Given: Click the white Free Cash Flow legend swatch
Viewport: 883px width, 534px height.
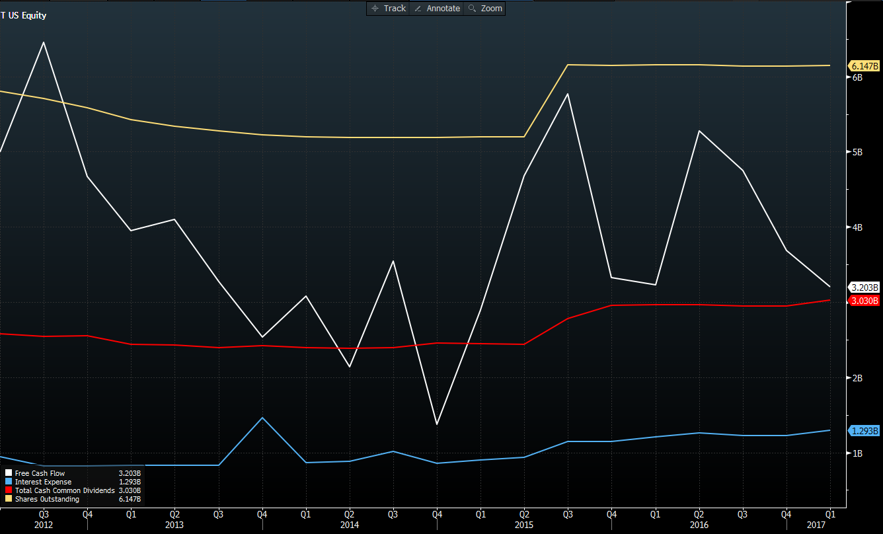Looking at the screenshot, I should [x=9, y=473].
